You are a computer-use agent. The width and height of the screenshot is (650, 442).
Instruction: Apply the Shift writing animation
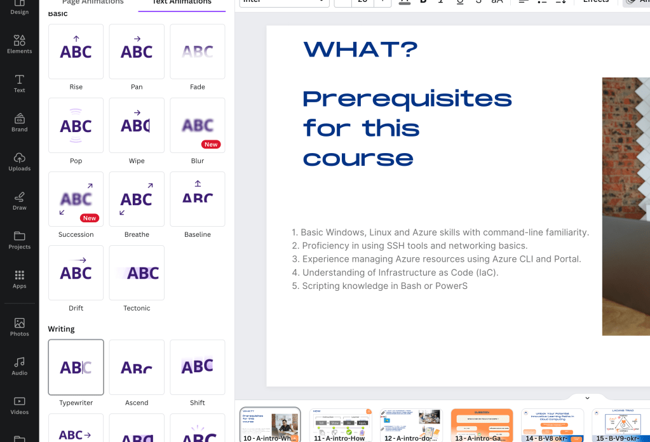pyautogui.click(x=198, y=368)
